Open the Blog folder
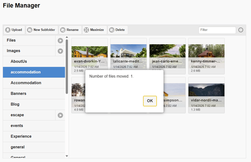The width and height of the screenshot is (251, 162). (34, 104)
